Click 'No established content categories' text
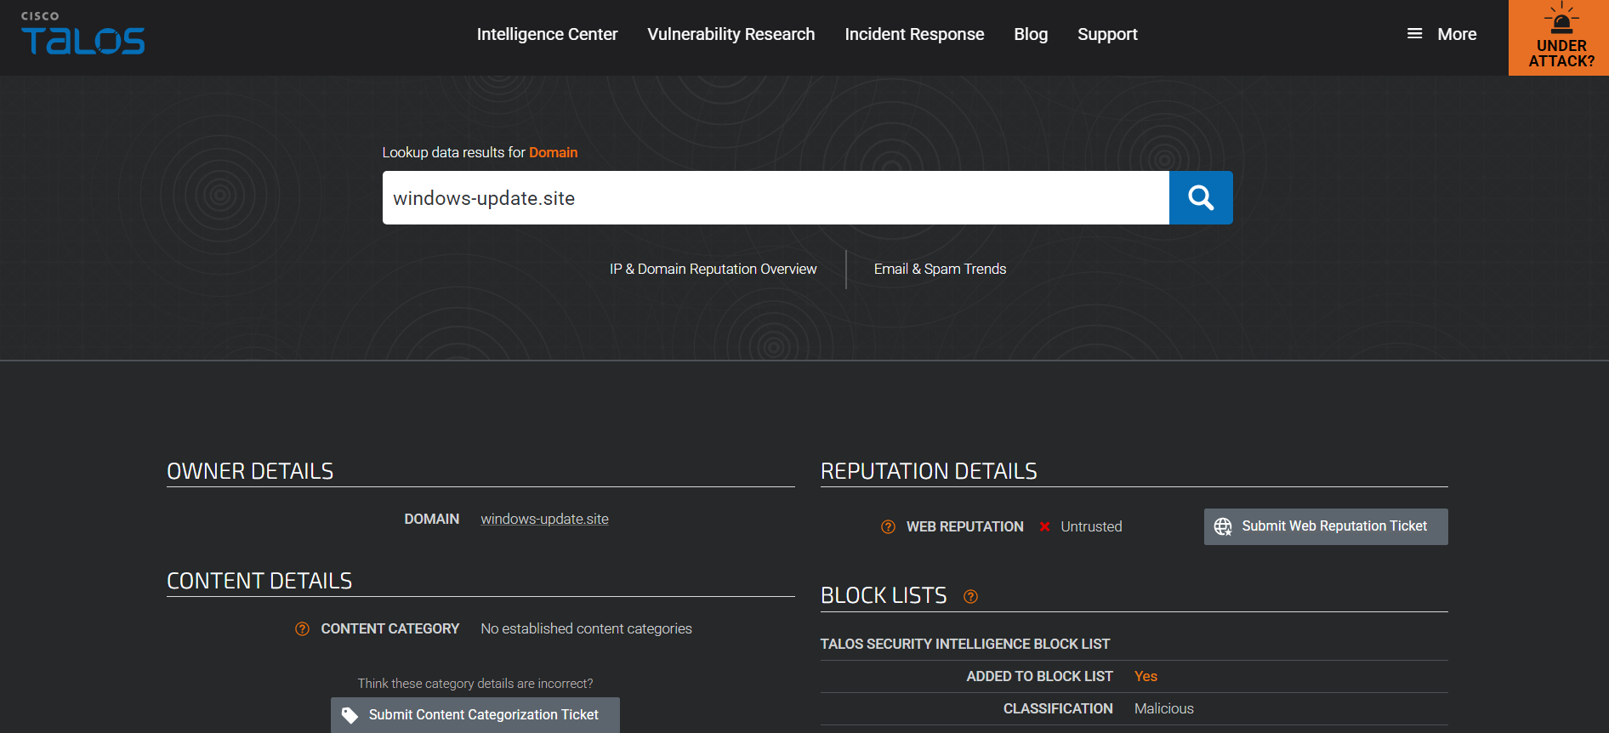This screenshot has width=1609, height=733. [586, 629]
